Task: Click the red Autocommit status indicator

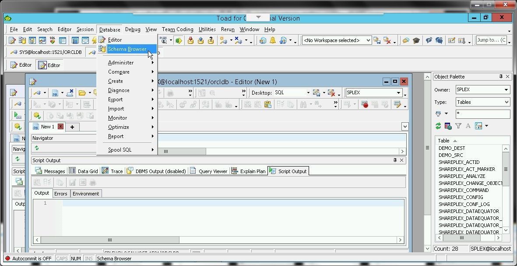Action: point(7,259)
